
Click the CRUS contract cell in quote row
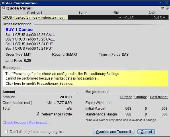tap(35, 18)
